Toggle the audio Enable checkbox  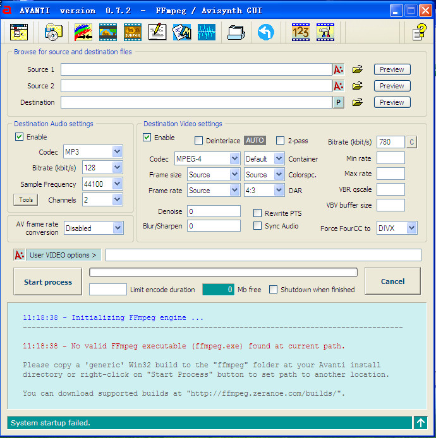(19, 137)
